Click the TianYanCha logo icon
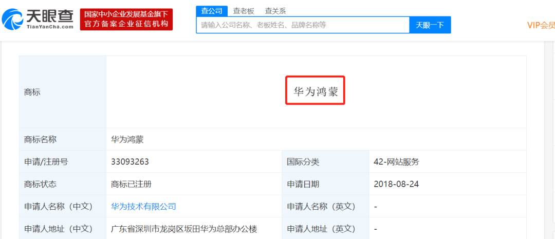 tap(13, 19)
